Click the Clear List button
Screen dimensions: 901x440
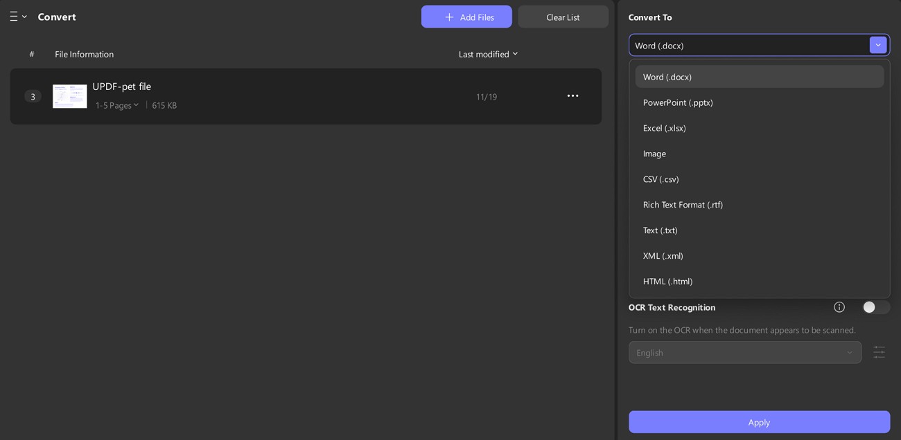click(x=563, y=17)
